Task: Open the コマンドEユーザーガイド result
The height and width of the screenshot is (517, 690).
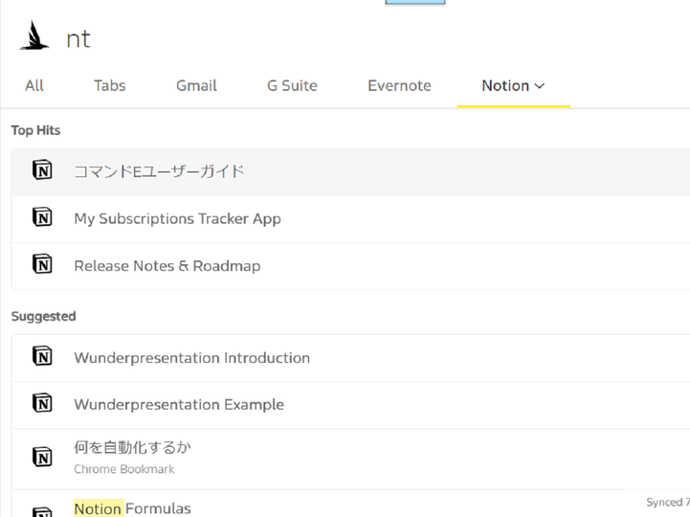Action: pyautogui.click(x=350, y=171)
